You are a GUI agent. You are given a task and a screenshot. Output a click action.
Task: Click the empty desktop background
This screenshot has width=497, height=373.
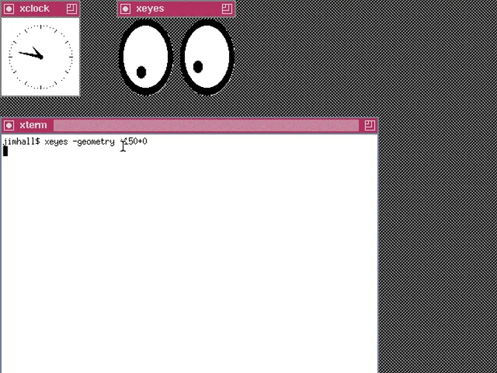pyautogui.click(x=436, y=207)
